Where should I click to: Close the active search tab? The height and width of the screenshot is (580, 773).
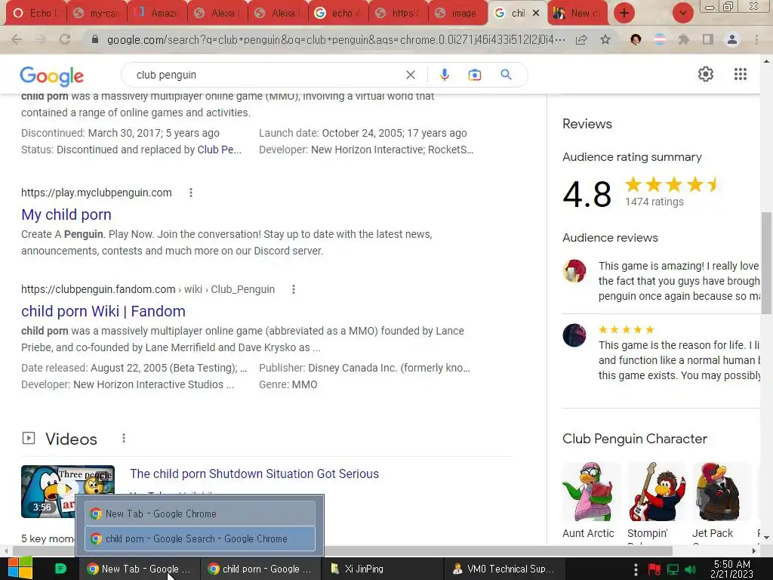coord(537,14)
